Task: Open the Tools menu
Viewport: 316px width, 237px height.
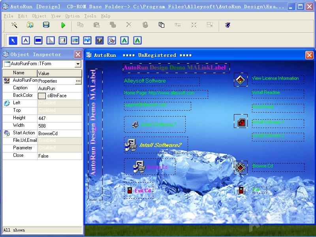Action: pyautogui.click(x=90, y=16)
